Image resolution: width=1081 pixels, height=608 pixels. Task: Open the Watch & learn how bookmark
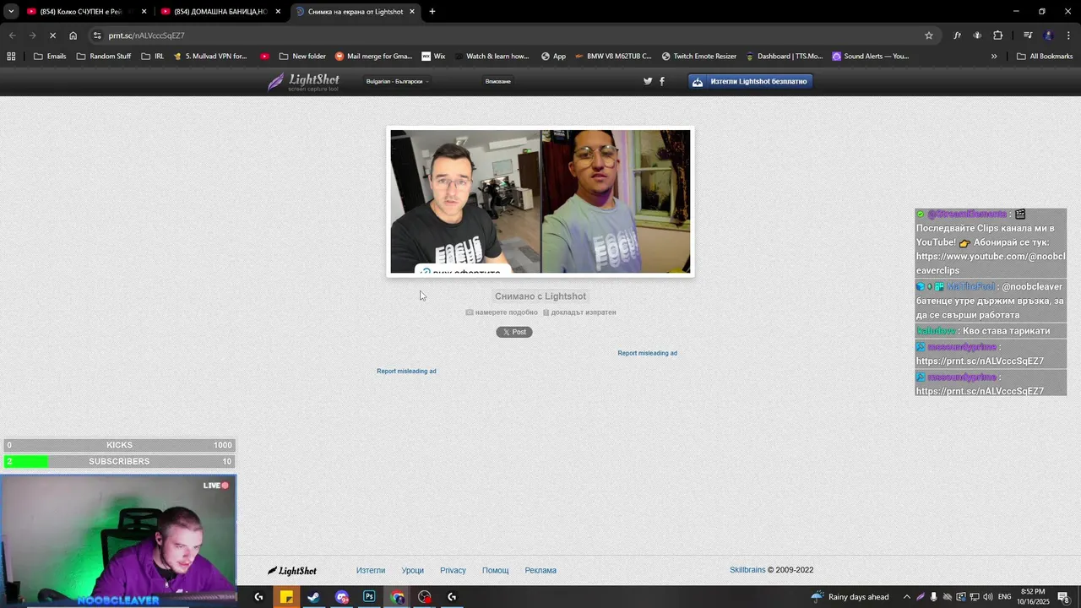click(x=491, y=57)
